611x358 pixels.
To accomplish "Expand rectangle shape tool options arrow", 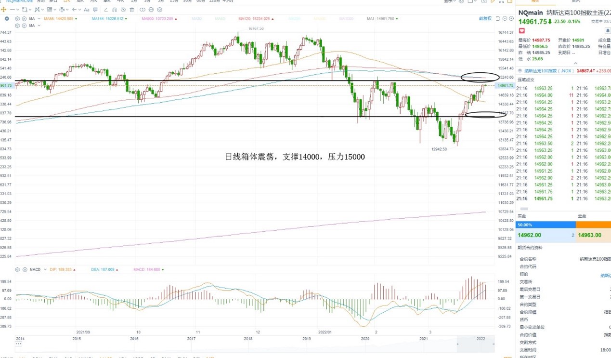I will pyautogui.click(x=30, y=10).
